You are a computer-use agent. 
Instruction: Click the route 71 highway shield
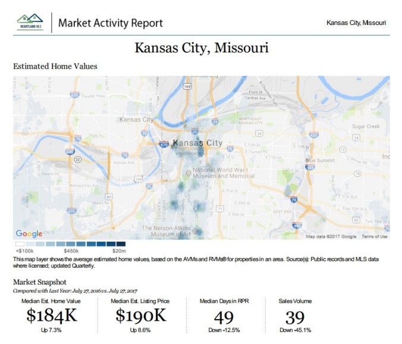click(219, 209)
